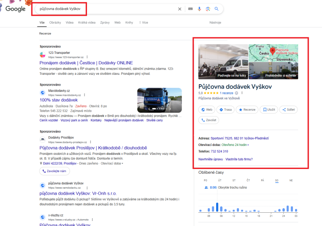The height and width of the screenshot is (226, 322).
Task: Start voice search with microphone icon
Action: [x=199, y=9]
